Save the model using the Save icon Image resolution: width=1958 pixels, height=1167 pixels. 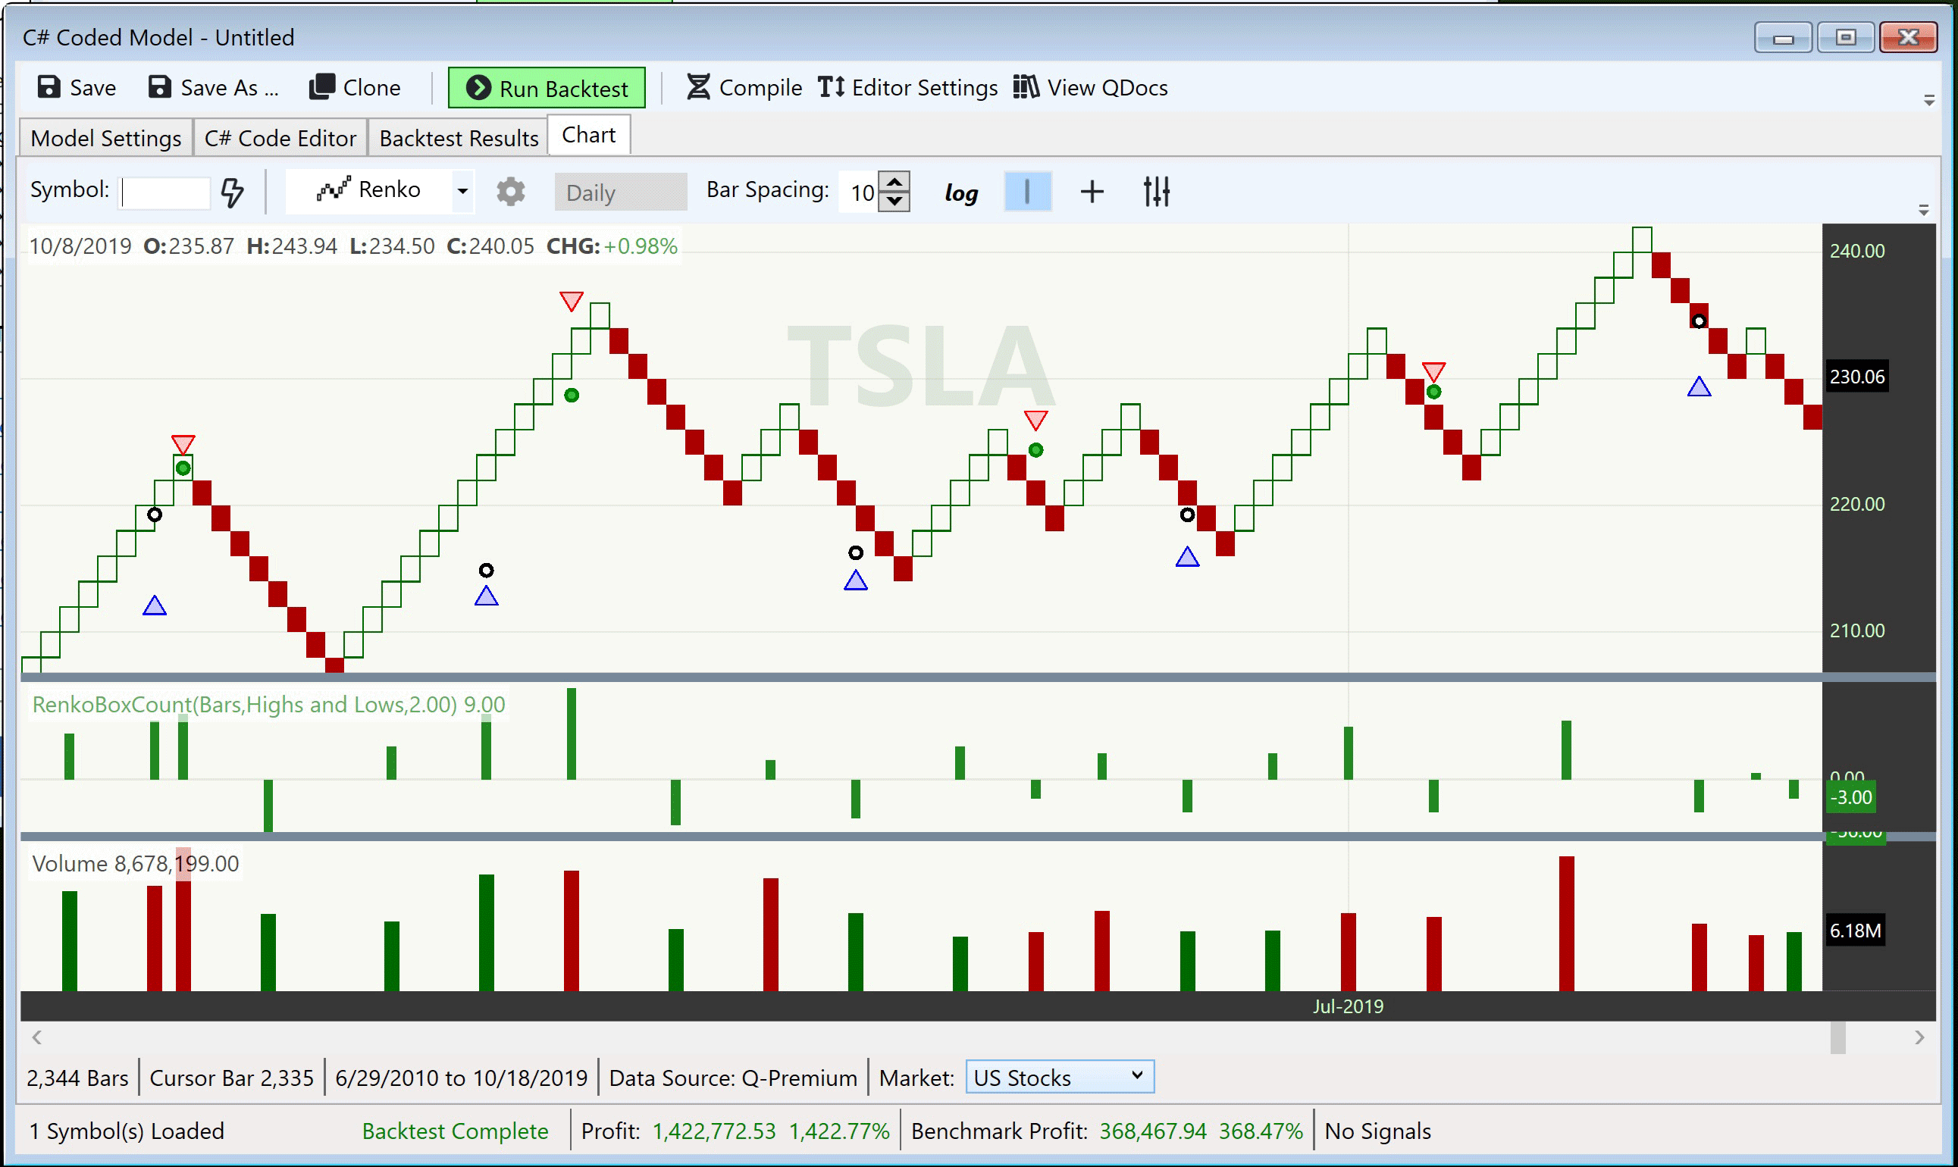pos(77,87)
